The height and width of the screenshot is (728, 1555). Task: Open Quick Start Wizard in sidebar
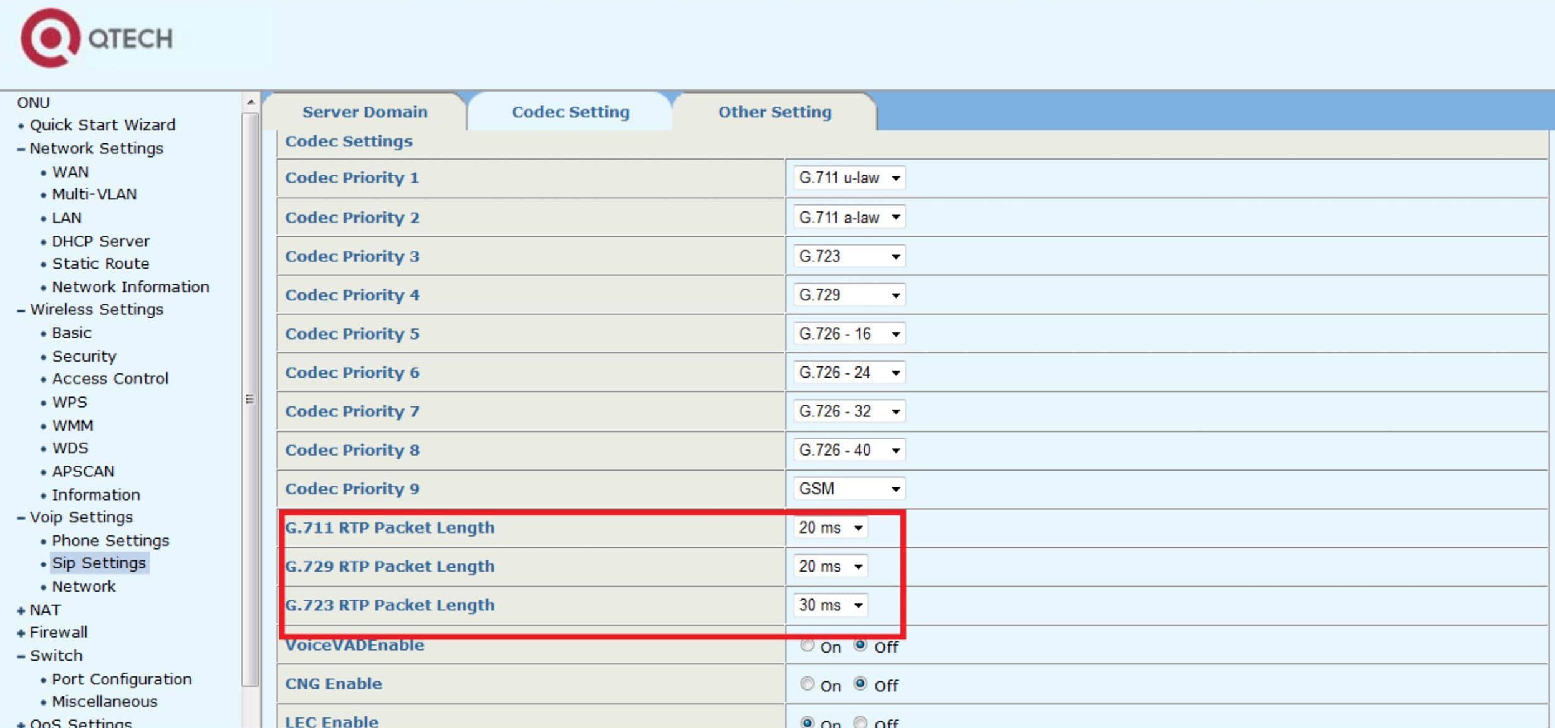102,125
